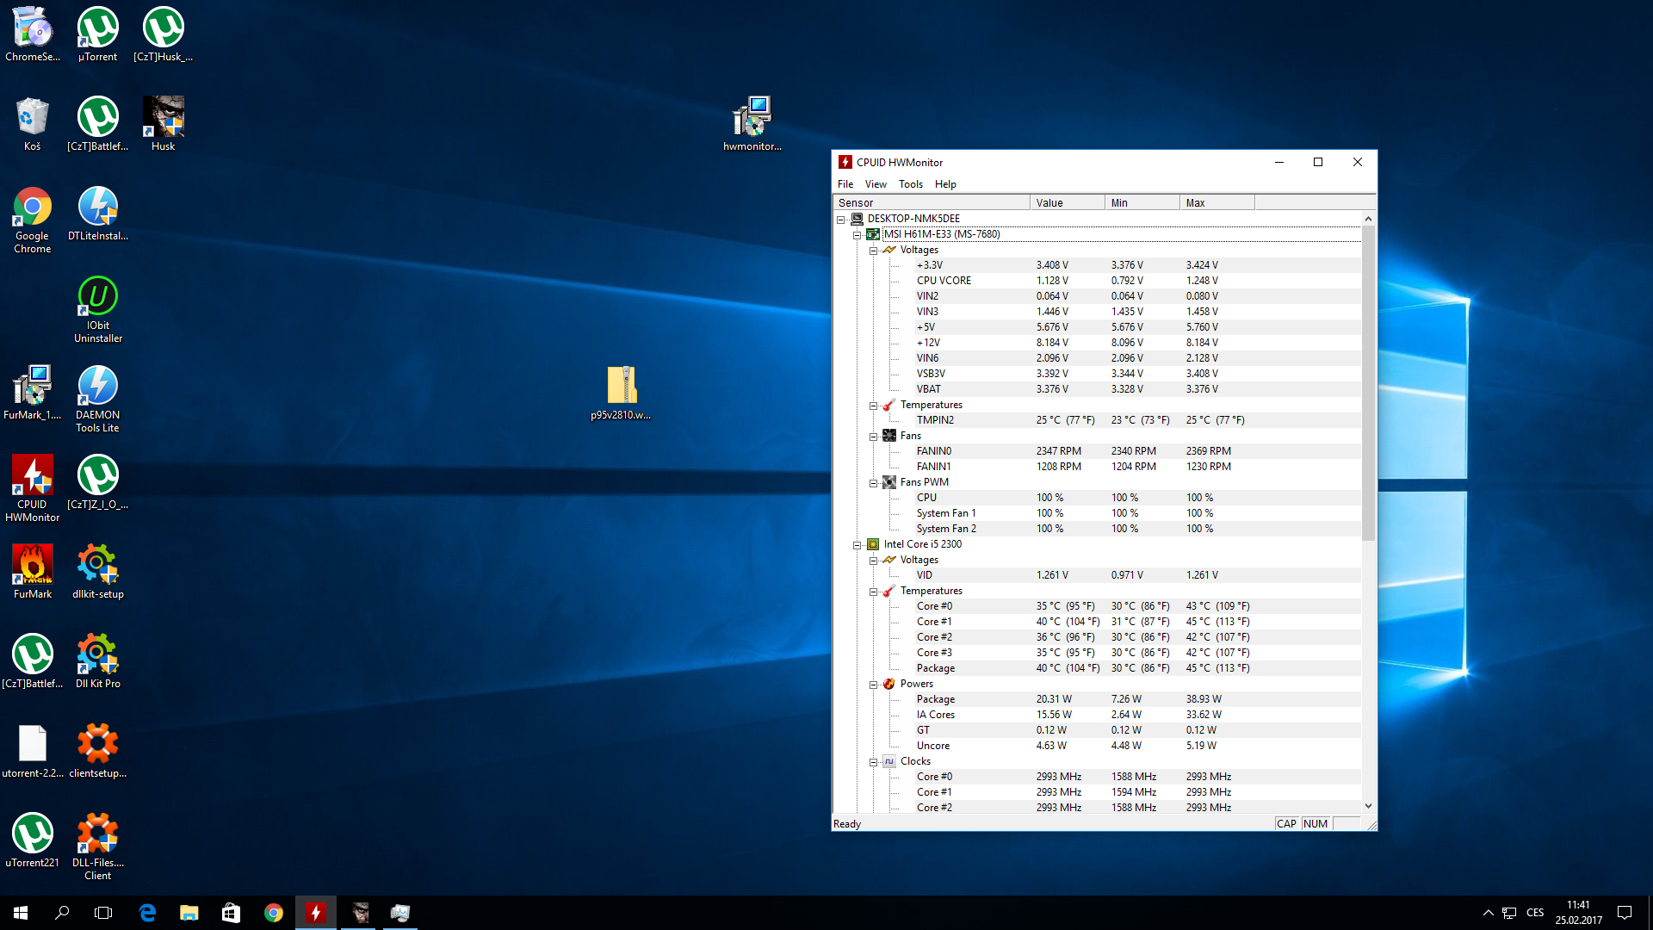
Task: Click the sensor list scroll down arrow
Action: 1368,806
